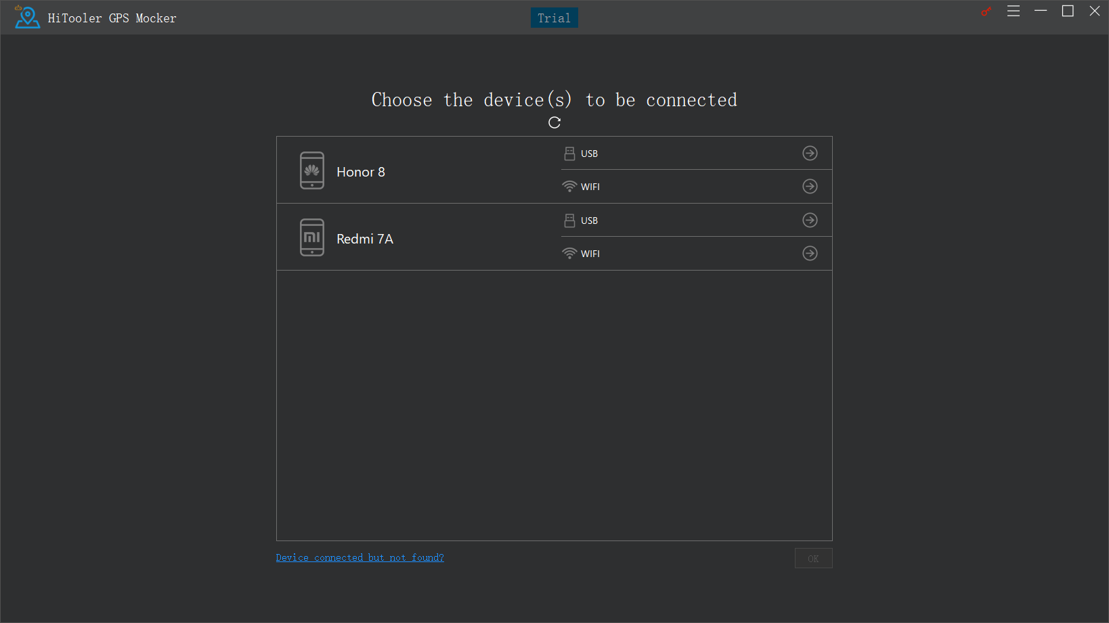Choose WIFI option for Honor 8
1109x623 pixels.
[589, 187]
